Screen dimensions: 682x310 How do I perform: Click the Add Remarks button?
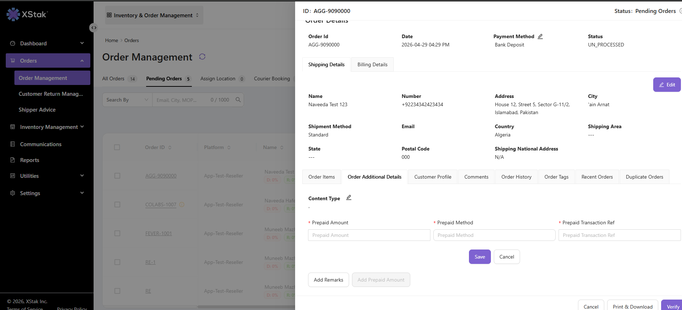coord(329,280)
